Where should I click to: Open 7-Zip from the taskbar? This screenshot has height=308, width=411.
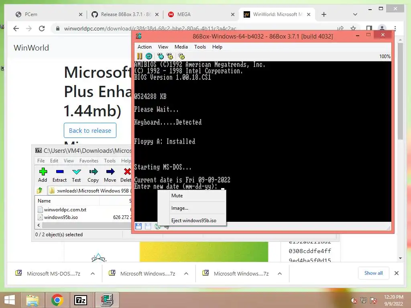(x=81, y=300)
